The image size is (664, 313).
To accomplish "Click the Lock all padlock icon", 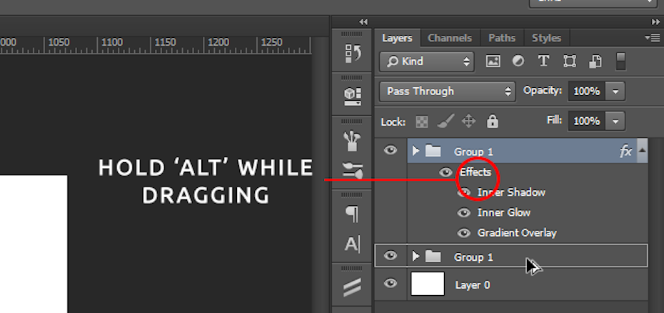I will point(492,121).
